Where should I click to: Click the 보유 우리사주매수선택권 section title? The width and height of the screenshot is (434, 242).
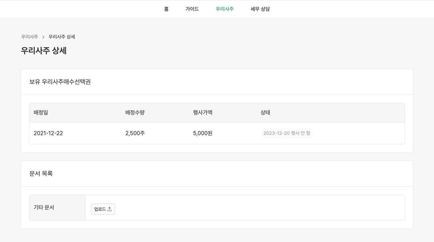60,82
